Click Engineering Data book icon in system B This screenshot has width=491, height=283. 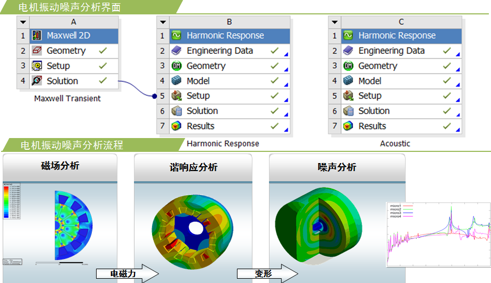[x=176, y=50]
